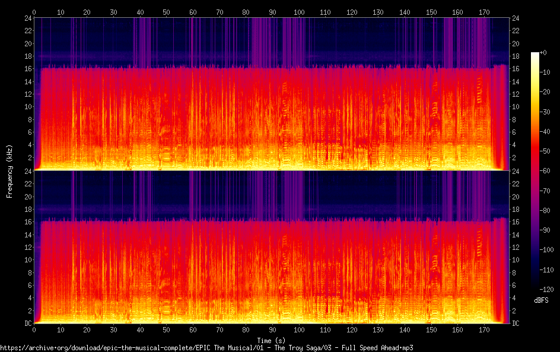This screenshot has width=560, height=352.
Task: Select the 0 tick on the top time axis
Action: pos(34,11)
